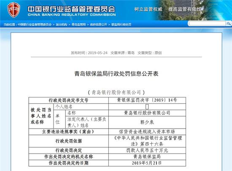
Task: Click the 单位 cell
Action: point(59,119)
